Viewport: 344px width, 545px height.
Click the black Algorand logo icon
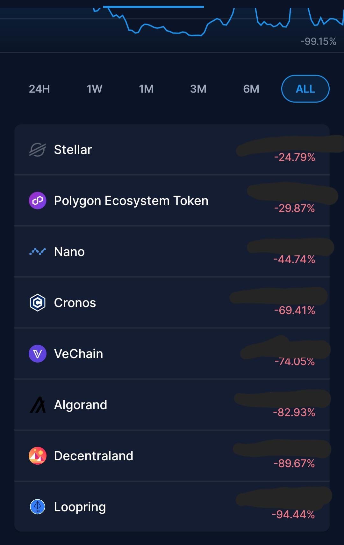38,405
